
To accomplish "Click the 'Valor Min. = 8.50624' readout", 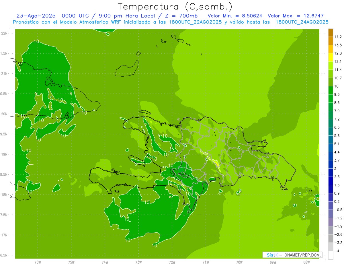I will pos(235,16).
